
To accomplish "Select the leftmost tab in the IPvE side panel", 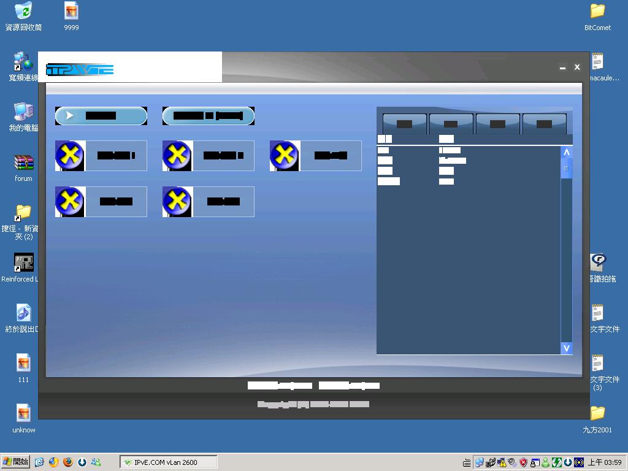I will (405, 124).
